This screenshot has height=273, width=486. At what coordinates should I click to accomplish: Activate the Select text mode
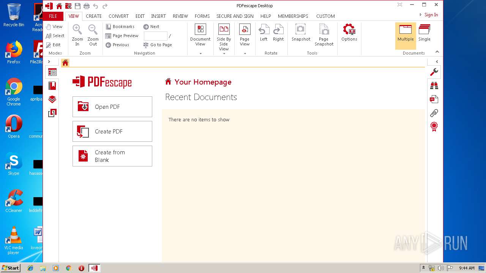pyautogui.click(x=55, y=36)
